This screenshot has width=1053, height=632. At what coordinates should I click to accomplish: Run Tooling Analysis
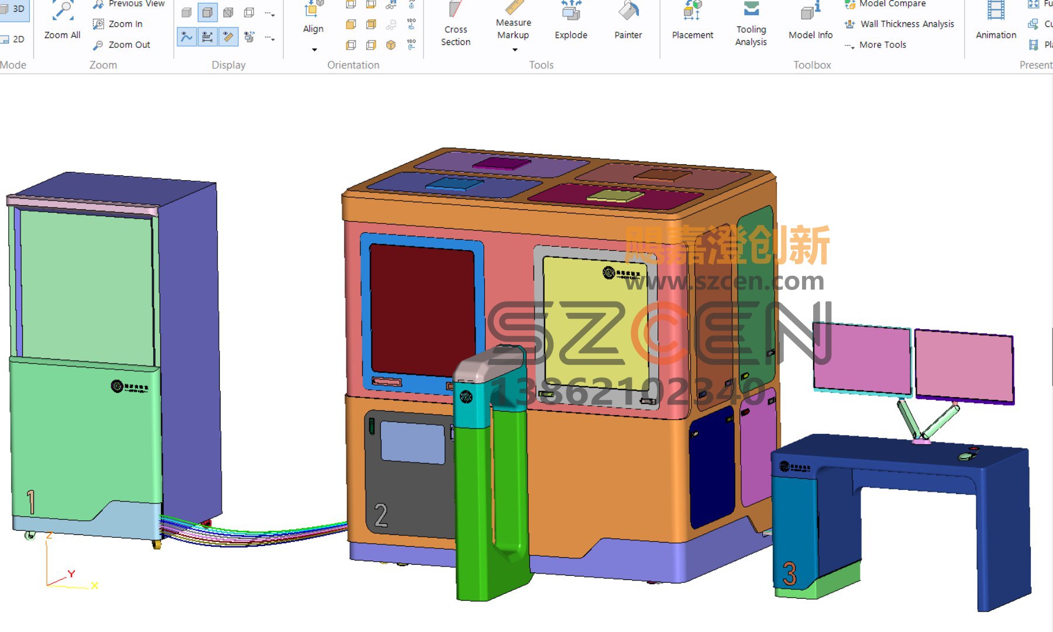751,25
